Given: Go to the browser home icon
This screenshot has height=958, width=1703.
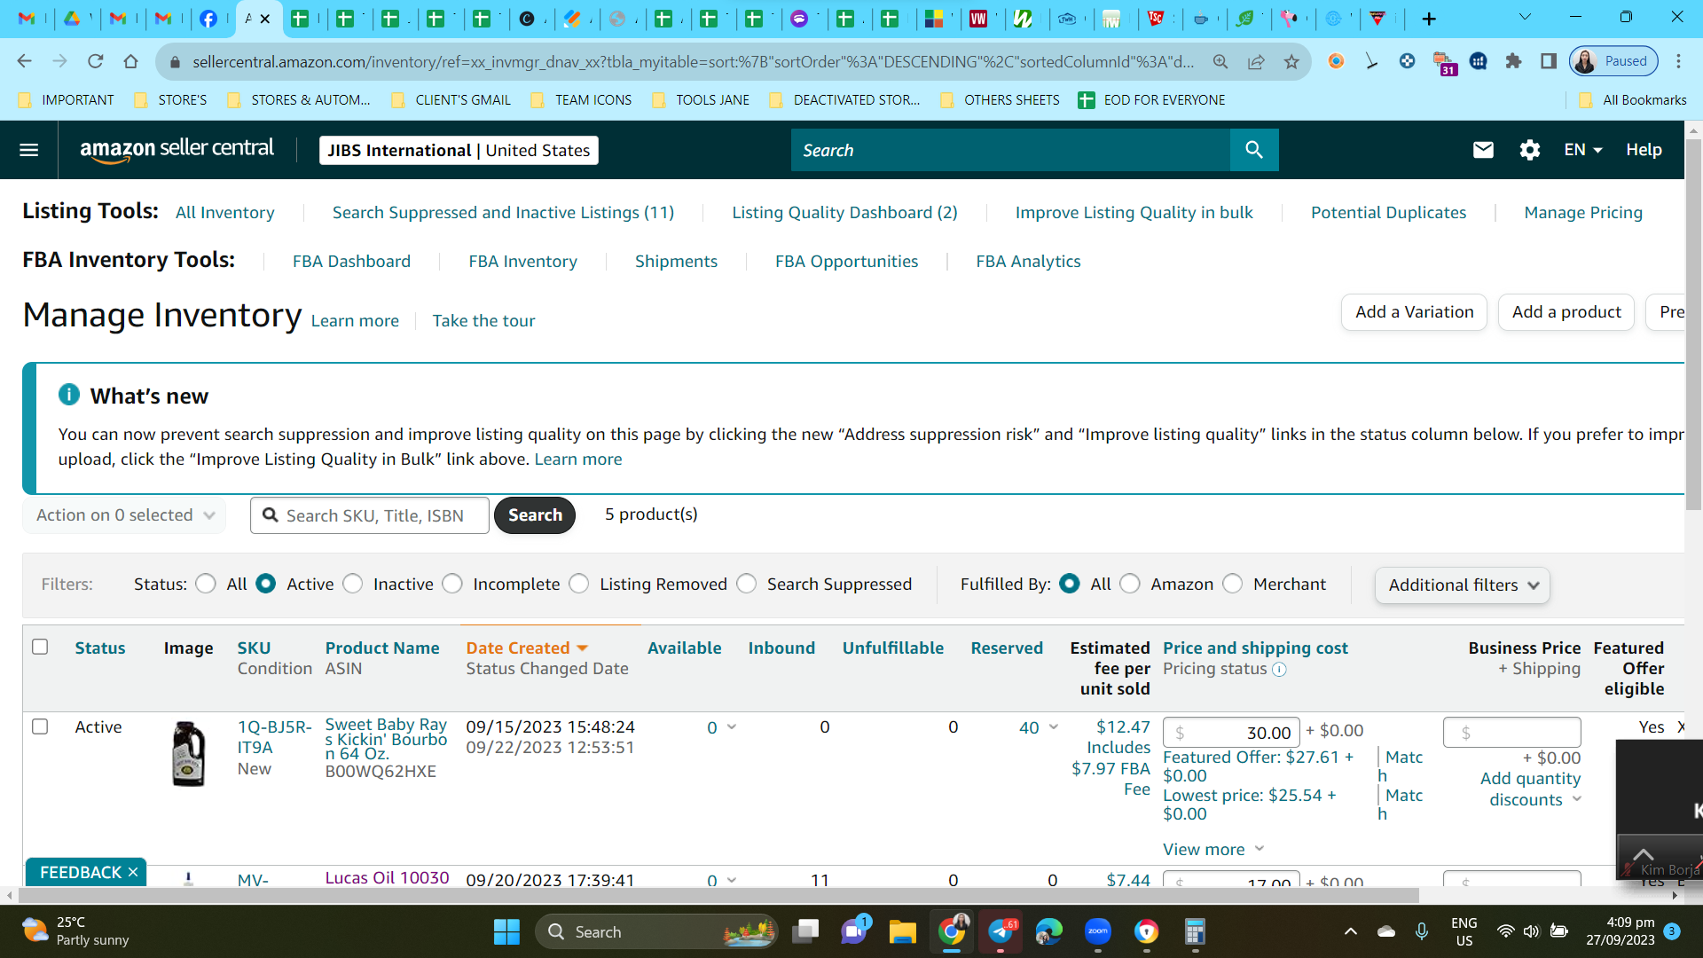Looking at the screenshot, I should 130,61.
